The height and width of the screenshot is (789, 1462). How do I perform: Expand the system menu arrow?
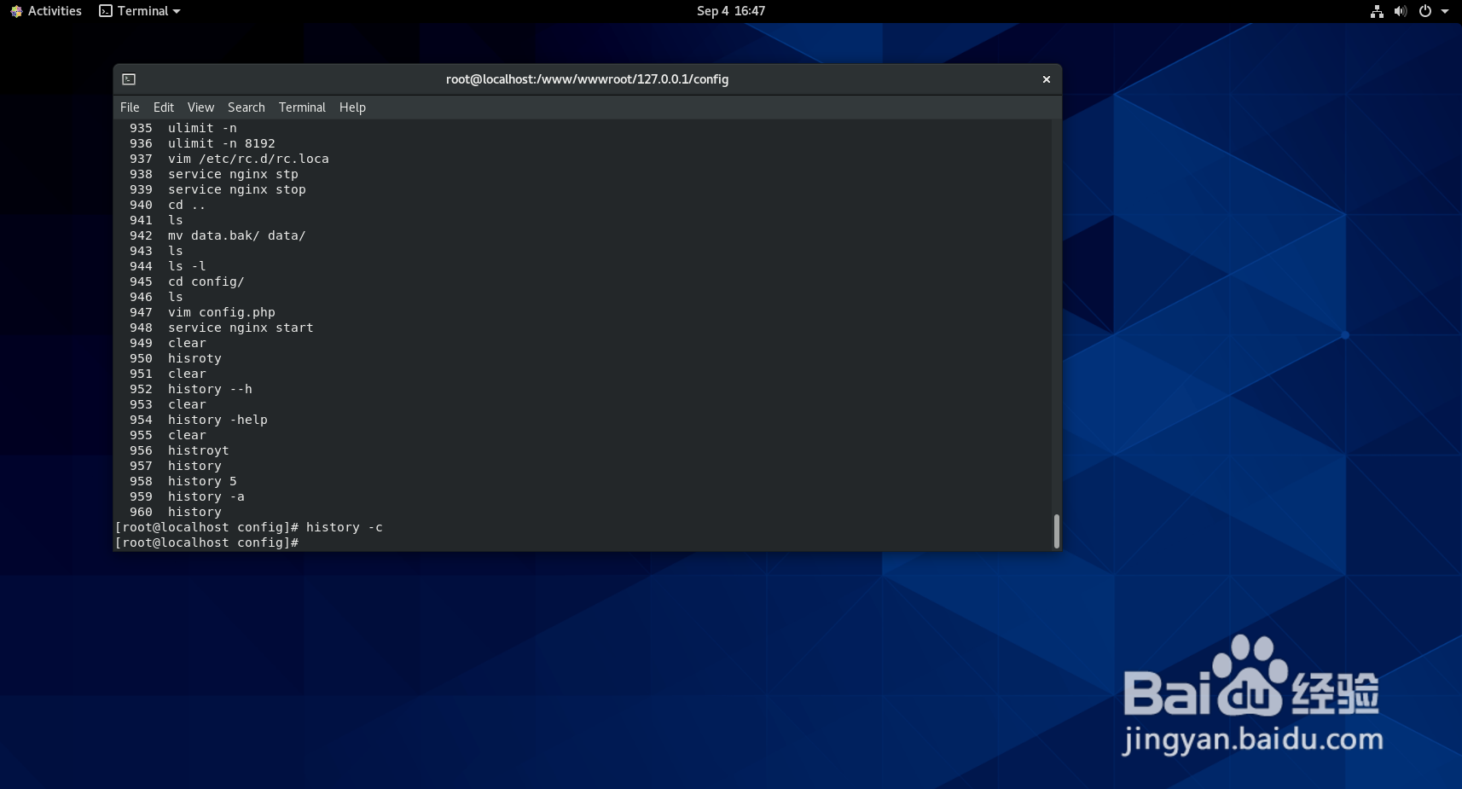[x=1445, y=11]
